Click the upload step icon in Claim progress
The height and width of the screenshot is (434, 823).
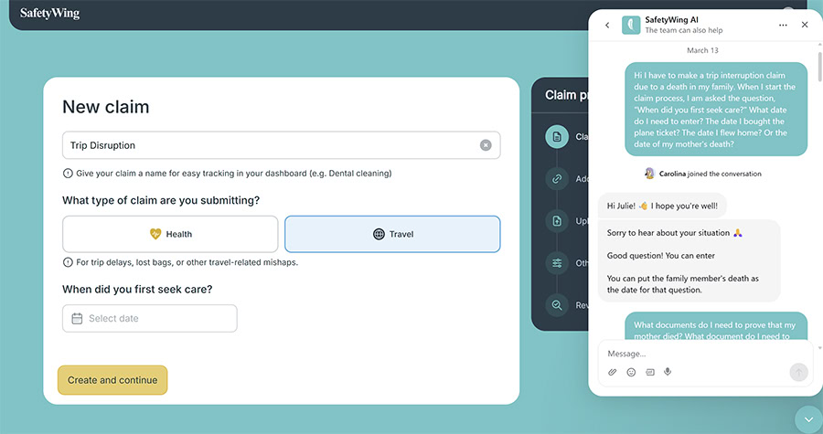(x=557, y=221)
